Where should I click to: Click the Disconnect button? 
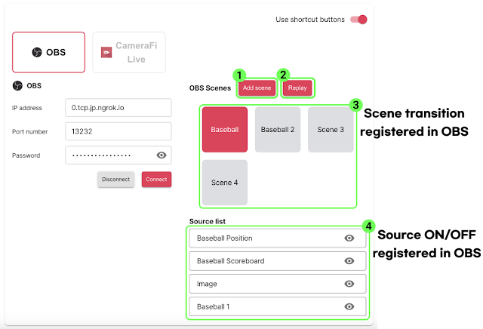point(115,180)
